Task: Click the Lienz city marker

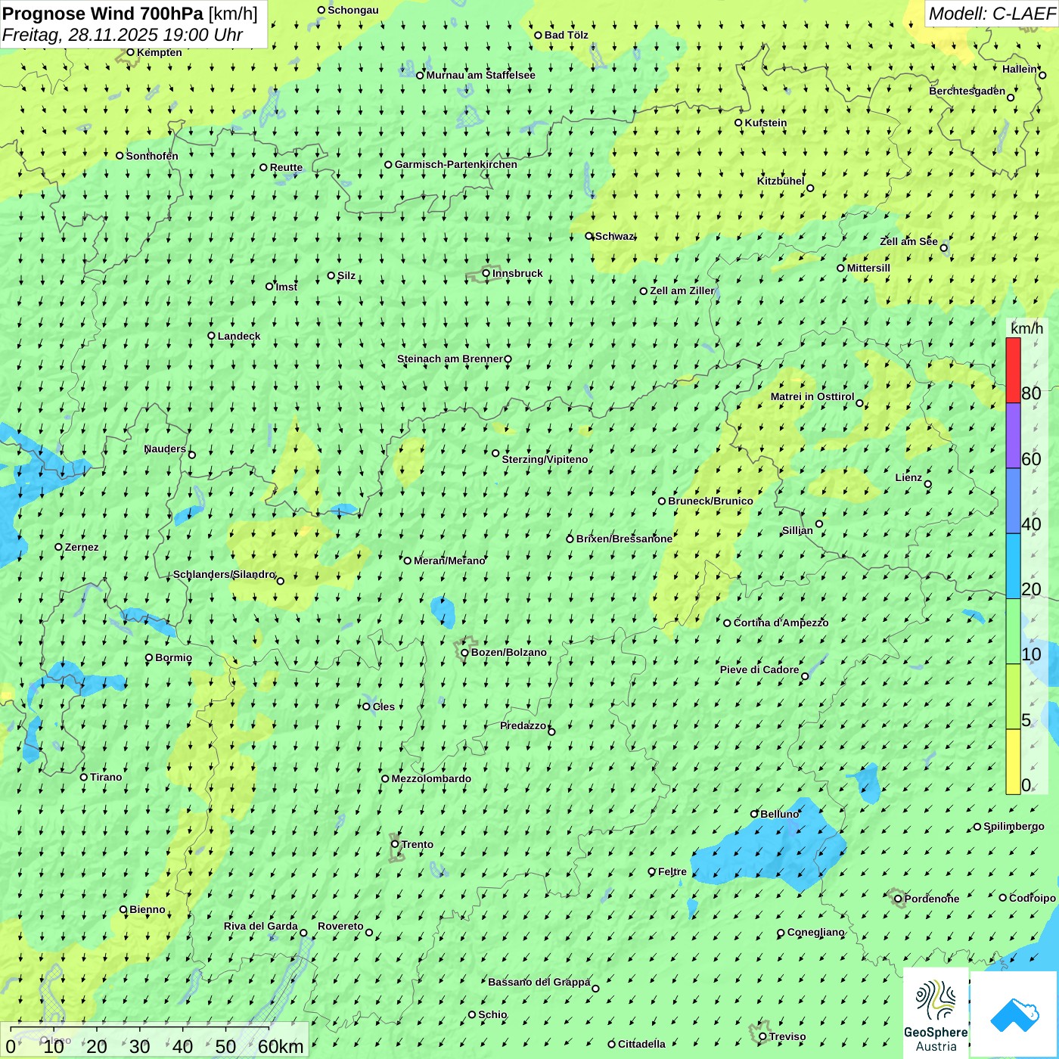Action: tap(928, 484)
